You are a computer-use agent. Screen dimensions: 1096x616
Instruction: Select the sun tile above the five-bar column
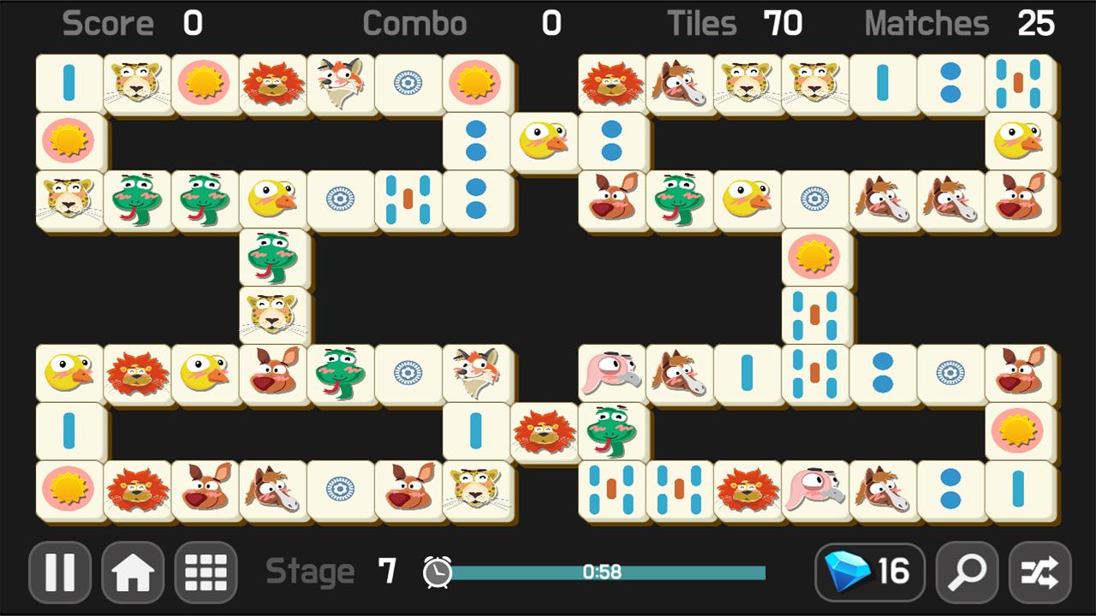[815, 258]
